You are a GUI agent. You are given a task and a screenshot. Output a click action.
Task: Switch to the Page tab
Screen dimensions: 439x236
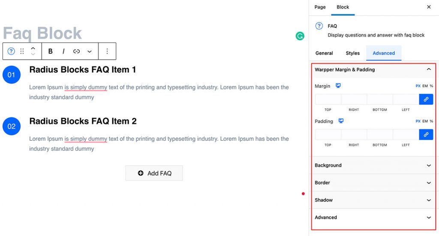click(320, 7)
